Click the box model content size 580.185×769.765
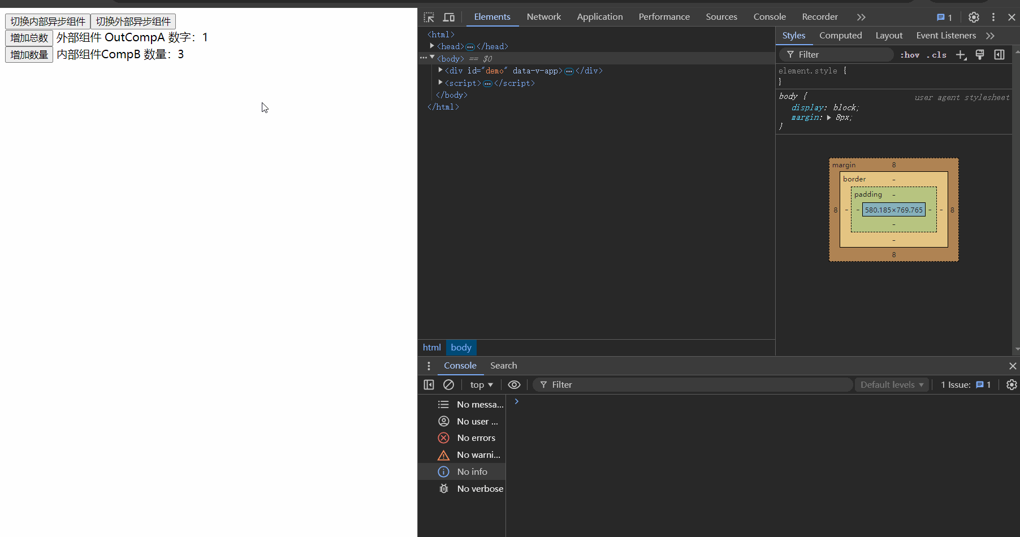Image resolution: width=1020 pixels, height=537 pixels. 893,210
